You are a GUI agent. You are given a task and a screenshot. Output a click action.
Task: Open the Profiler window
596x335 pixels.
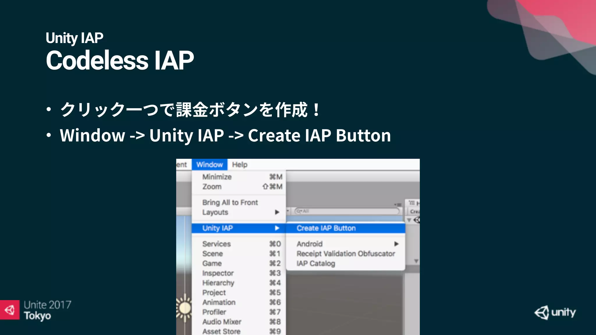coord(239,312)
